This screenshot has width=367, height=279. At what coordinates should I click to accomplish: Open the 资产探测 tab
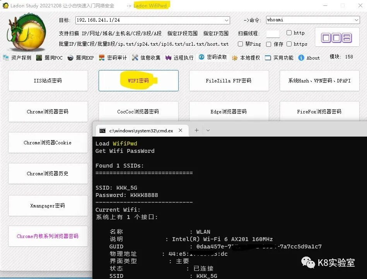tap(17, 58)
